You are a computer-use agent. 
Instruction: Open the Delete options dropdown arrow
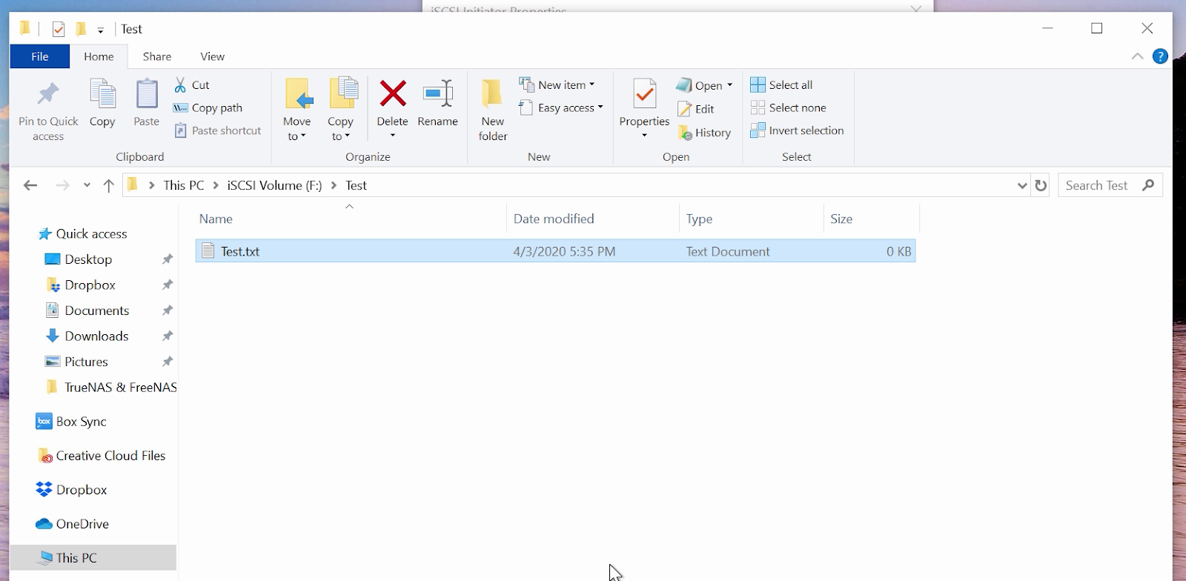pyautogui.click(x=393, y=136)
